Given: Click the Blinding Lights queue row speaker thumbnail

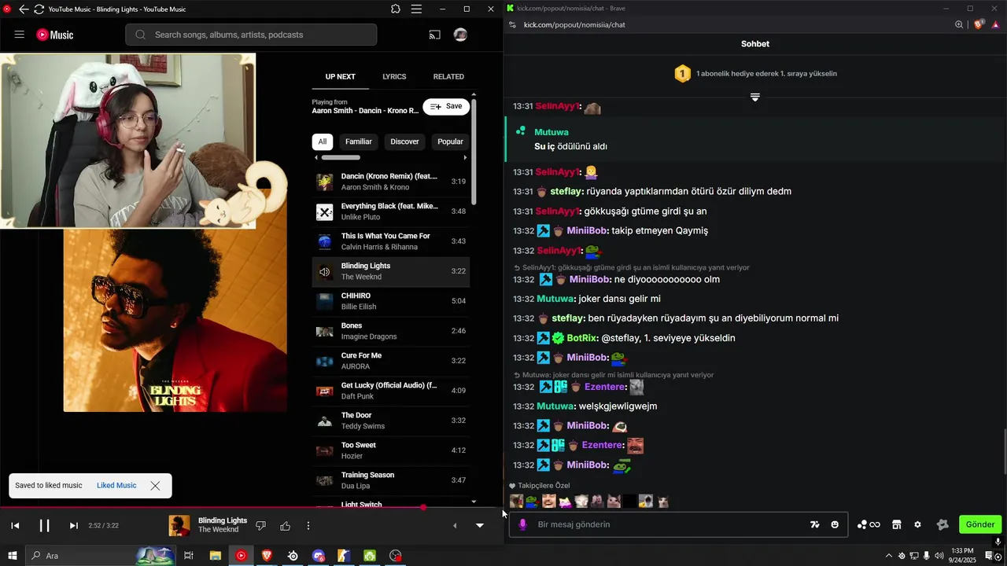Looking at the screenshot, I should pyautogui.click(x=324, y=272).
